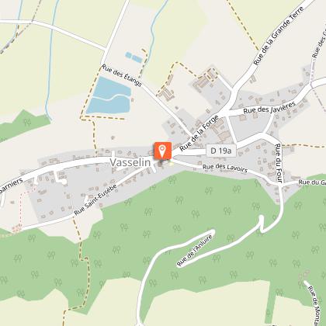Click the Rue des Javières road label
This screenshot has width=326, height=326.
click(269, 108)
